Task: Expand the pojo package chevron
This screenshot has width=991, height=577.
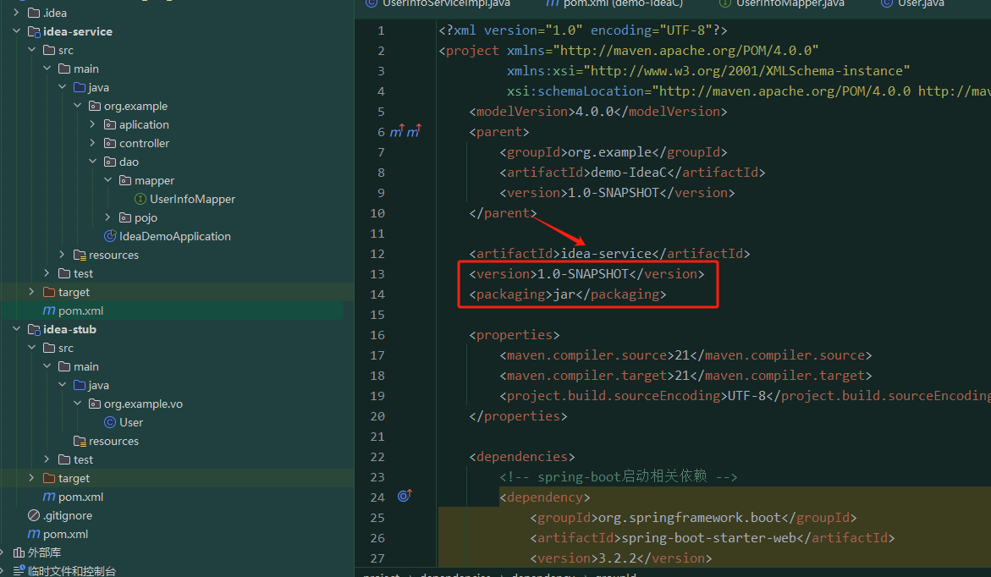Action: coord(108,217)
